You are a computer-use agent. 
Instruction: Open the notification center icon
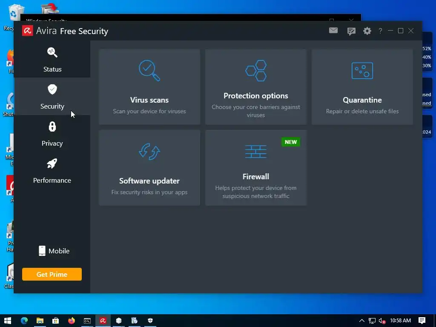pos(422,321)
